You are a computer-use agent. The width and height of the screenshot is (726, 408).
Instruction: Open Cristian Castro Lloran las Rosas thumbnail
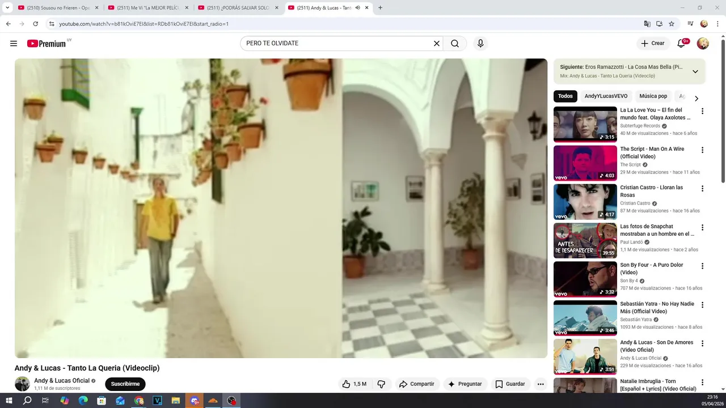585,202
